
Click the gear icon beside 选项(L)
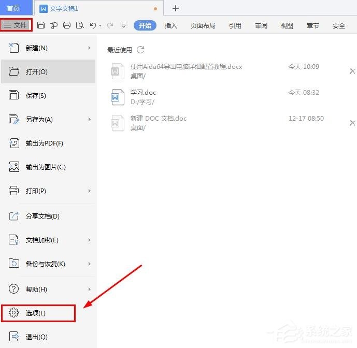(13, 313)
